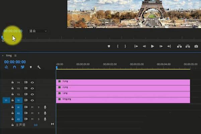
Task: Hide track V4 with eye icon
Action: [32, 82]
